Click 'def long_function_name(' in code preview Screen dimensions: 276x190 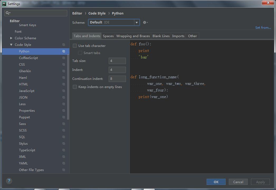(x=155, y=77)
